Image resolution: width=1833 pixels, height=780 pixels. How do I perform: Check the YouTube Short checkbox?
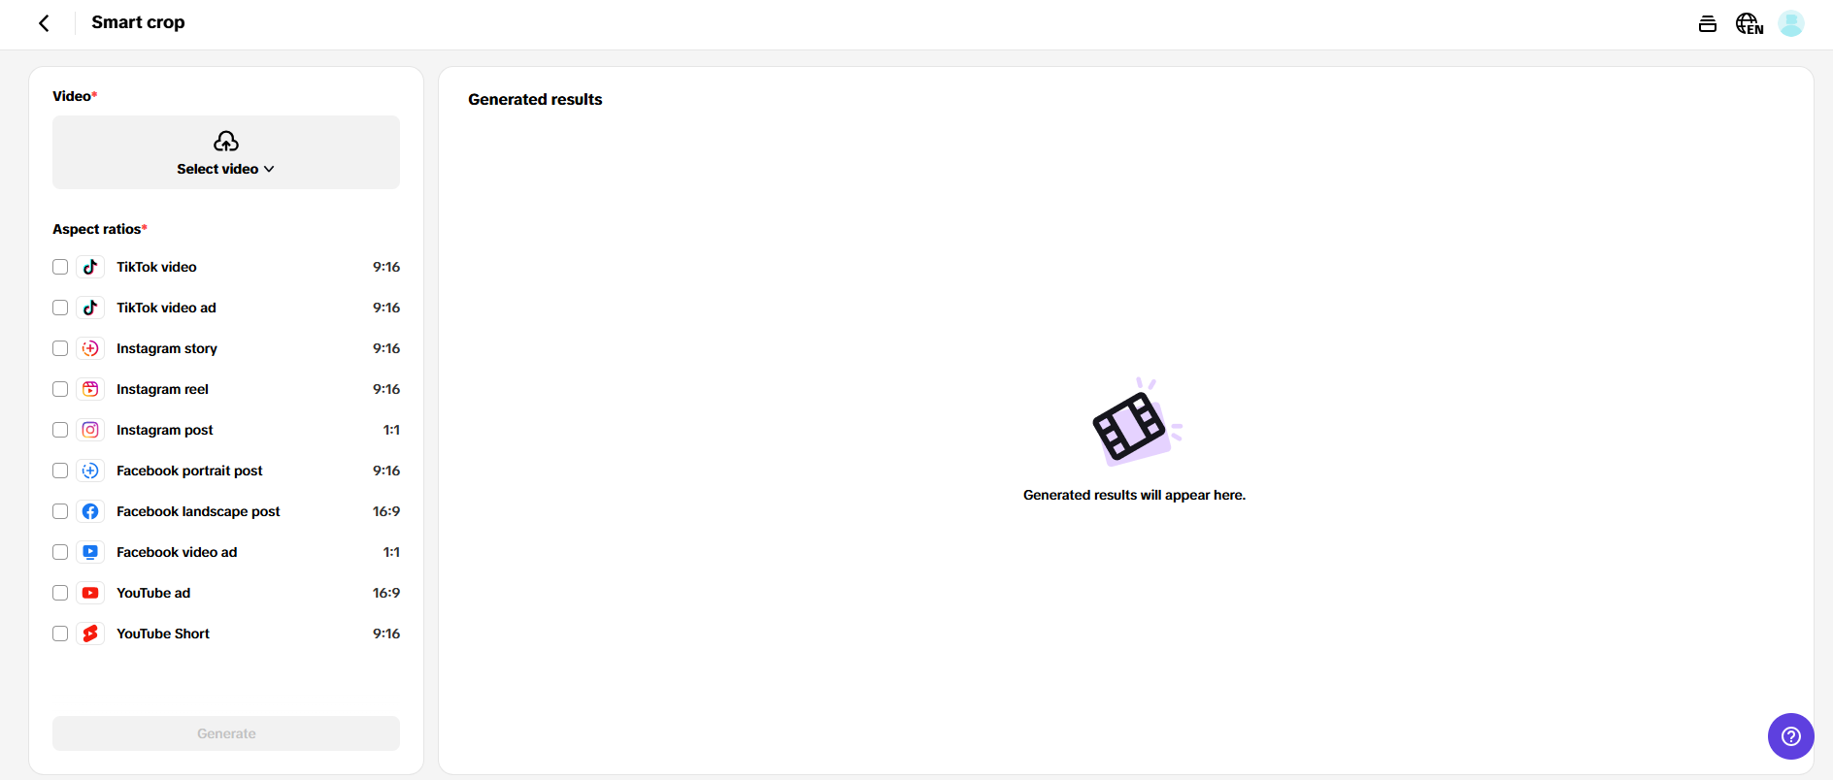60,634
